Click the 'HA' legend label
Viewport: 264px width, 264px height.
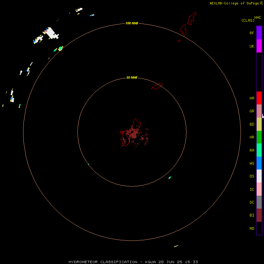coord(252,98)
